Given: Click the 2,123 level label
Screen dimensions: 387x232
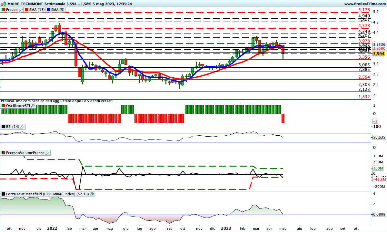Looking at the screenshot, I should click(x=364, y=89).
